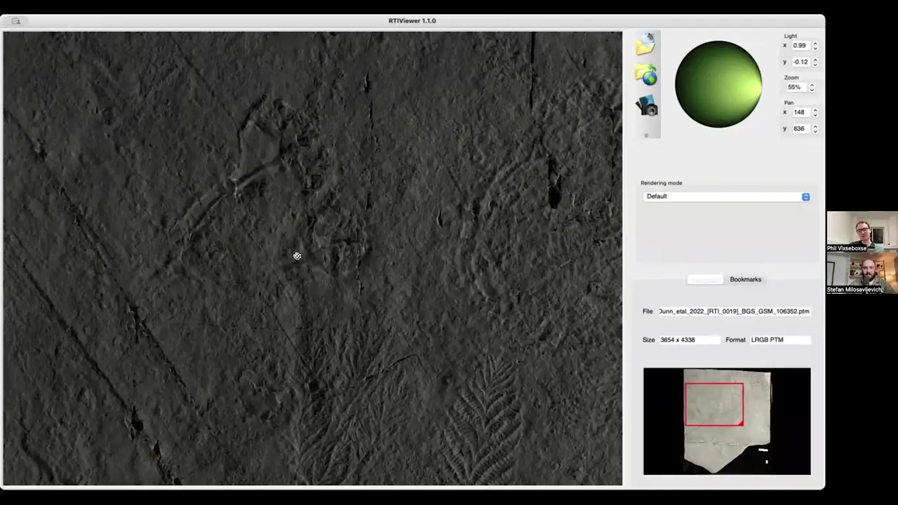
Task: Open remote file using globe folder icon
Action: click(x=645, y=74)
